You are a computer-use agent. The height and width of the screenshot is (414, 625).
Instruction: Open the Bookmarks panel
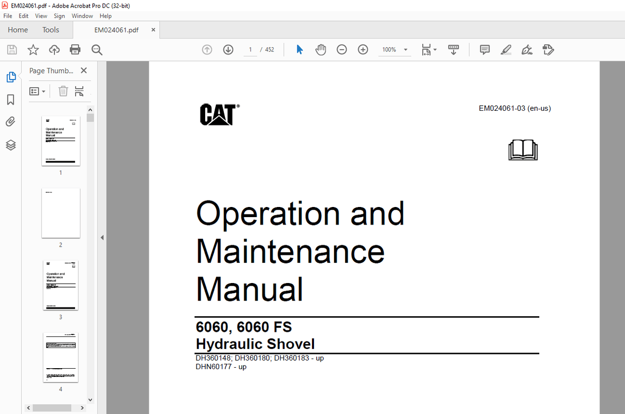pyautogui.click(x=11, y=100)
